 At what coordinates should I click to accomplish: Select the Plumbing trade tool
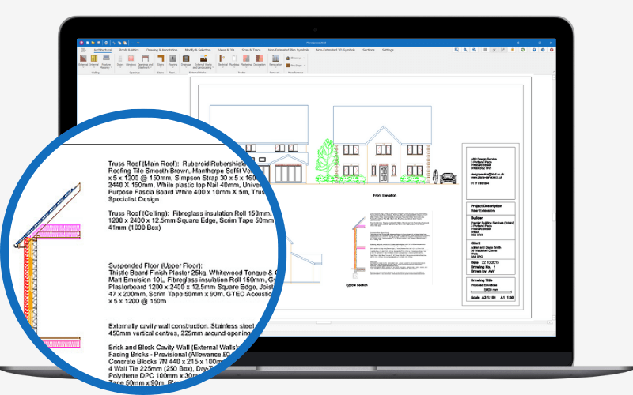[x=234, y=60]
